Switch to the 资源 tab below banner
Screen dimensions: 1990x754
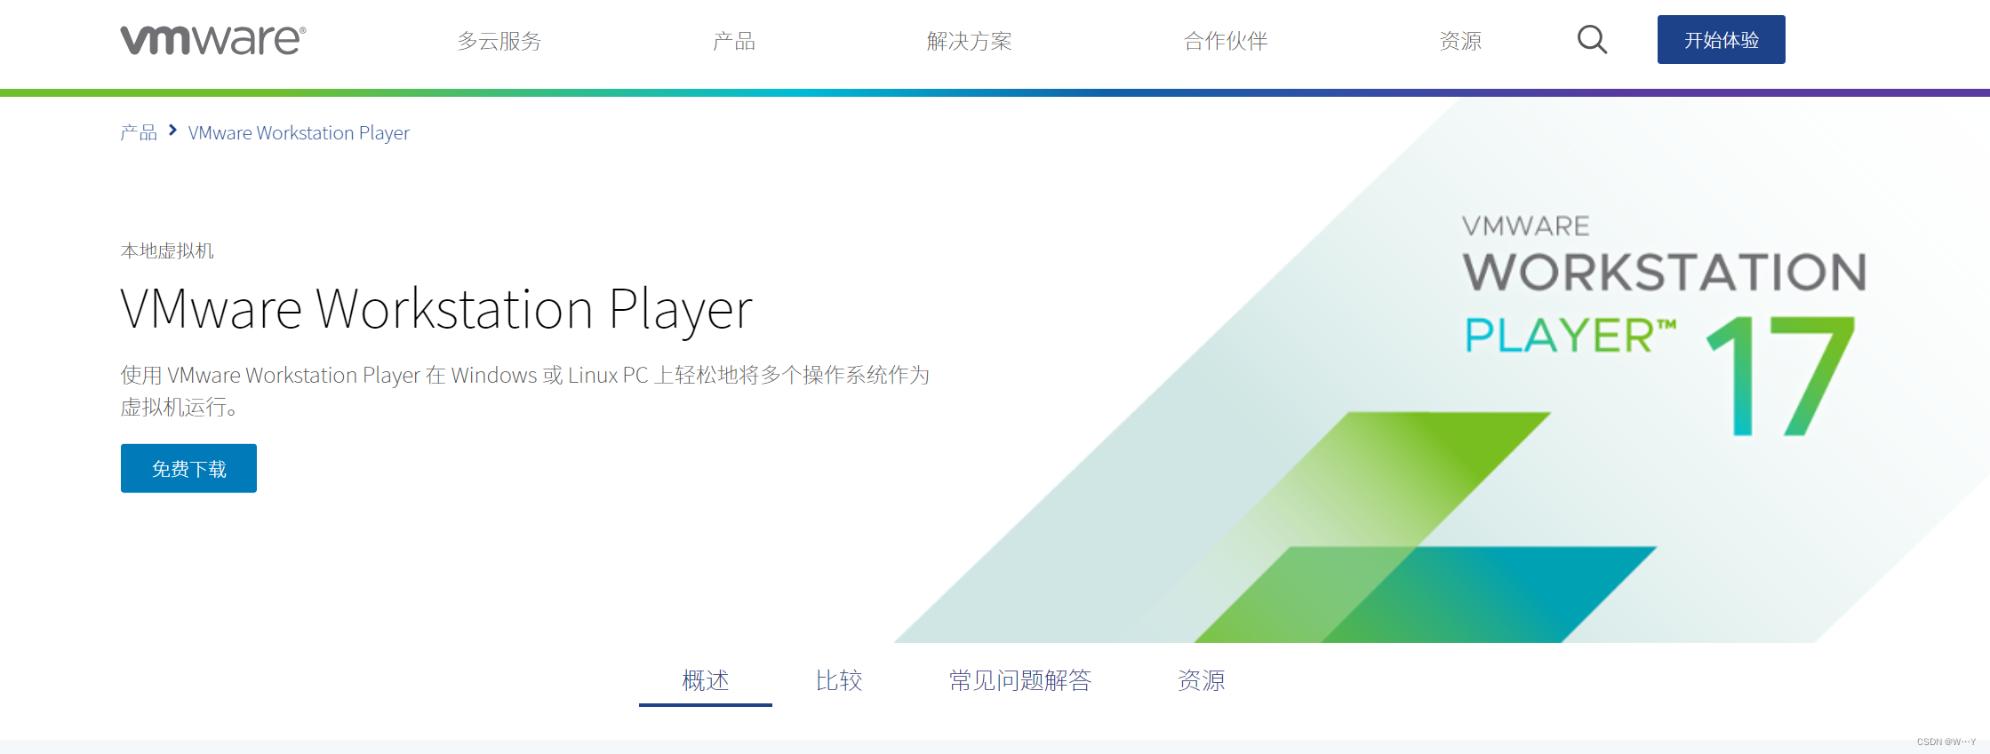click(1202, 681)
